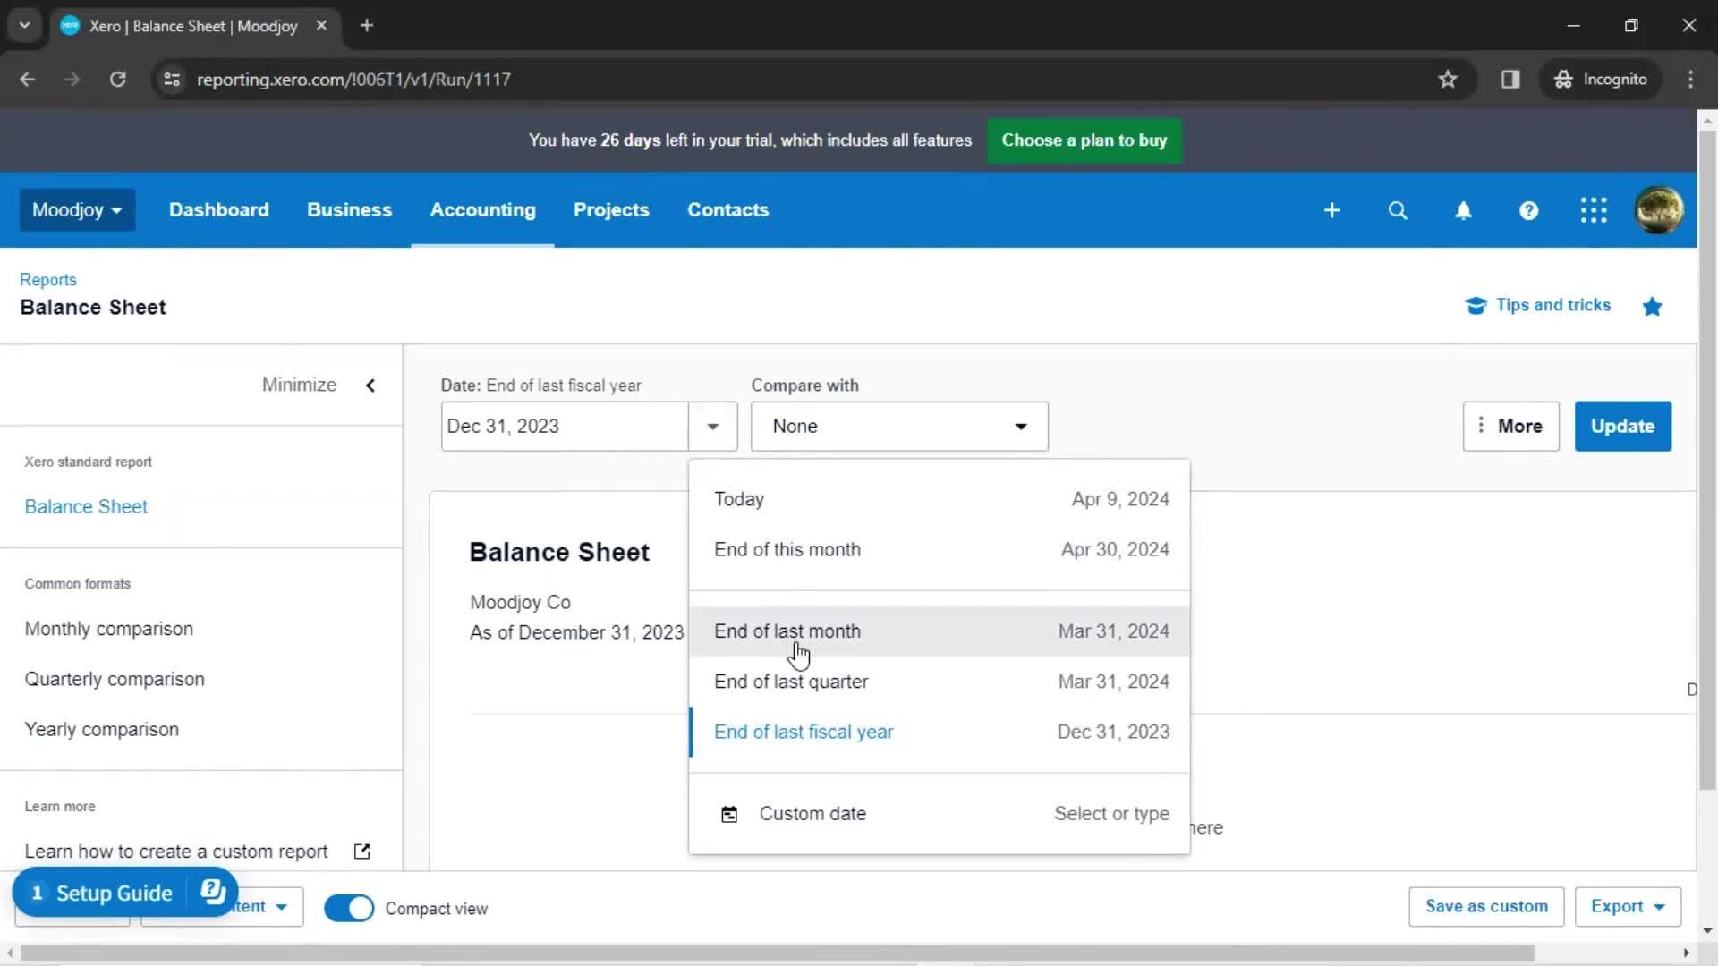Viewport: 1718px width, 966px height.
Task: Select End of last month option
Action: point(940,631)
